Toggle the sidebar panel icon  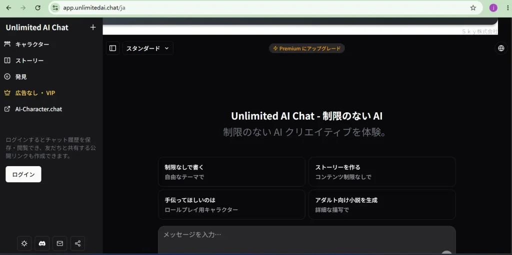[112, 48]
